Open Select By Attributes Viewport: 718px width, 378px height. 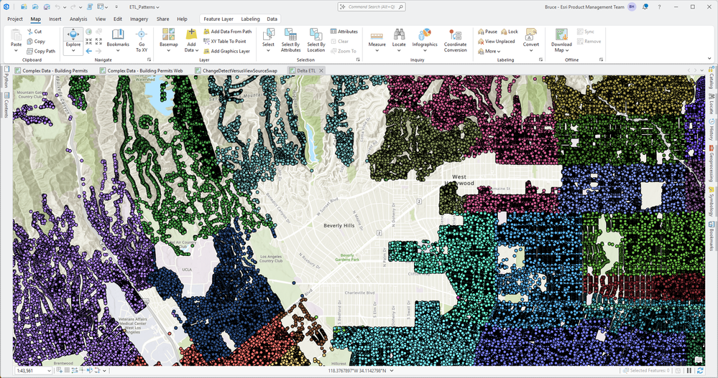pyautogui.click(x=291, y=40)
